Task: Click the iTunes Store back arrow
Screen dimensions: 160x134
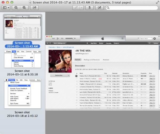Action: [47, 43]
